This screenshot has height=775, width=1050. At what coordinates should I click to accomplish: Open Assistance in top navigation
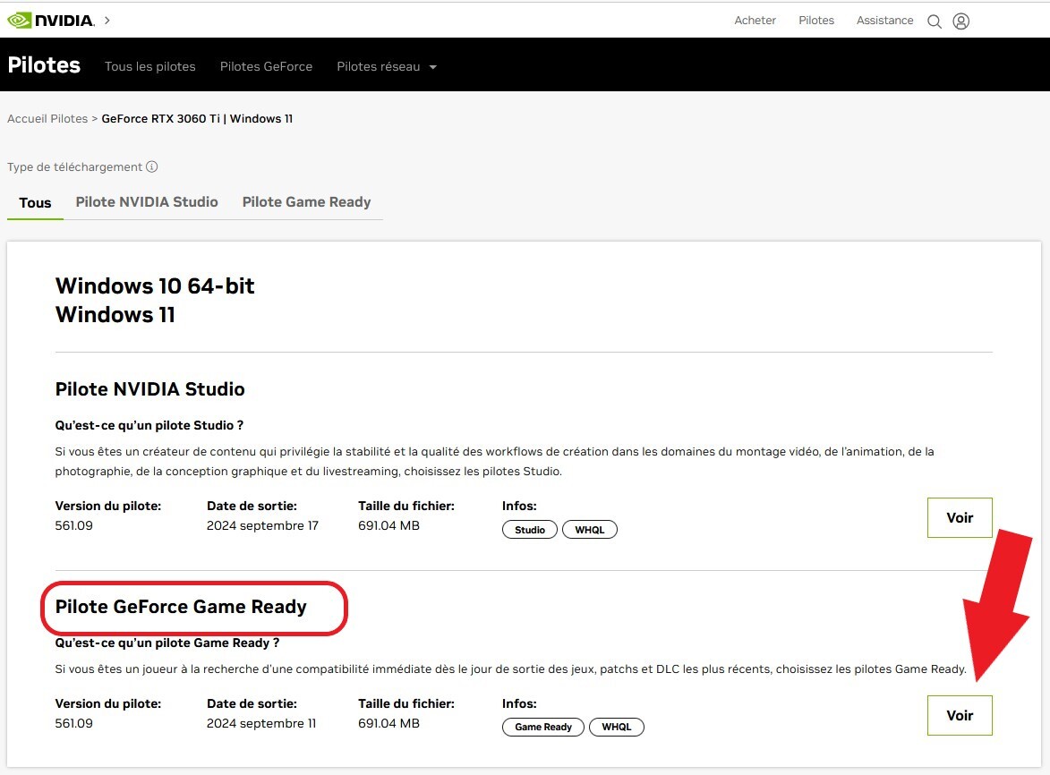pyautogui.click(x=884, y=21)
